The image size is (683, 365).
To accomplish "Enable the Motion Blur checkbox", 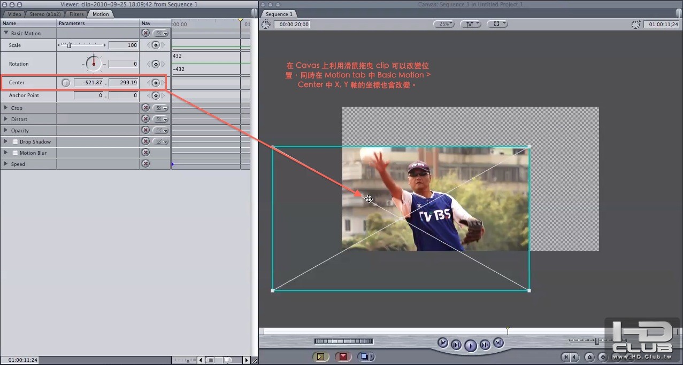I will pyautogui.click(x=16, y=153).
